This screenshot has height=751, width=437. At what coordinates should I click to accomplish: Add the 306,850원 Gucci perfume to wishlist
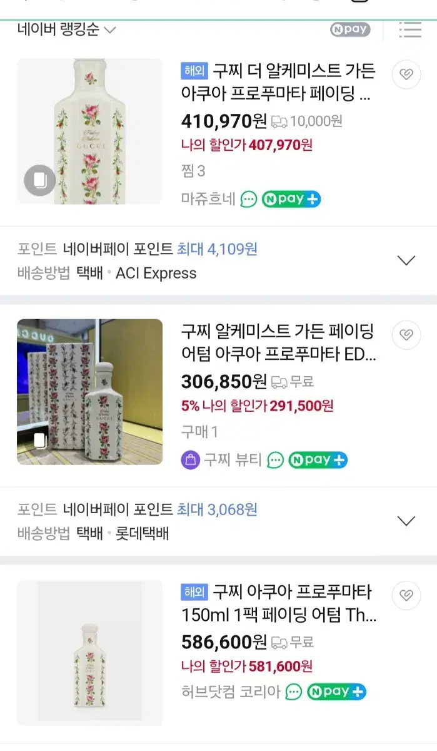coord(406,335)
